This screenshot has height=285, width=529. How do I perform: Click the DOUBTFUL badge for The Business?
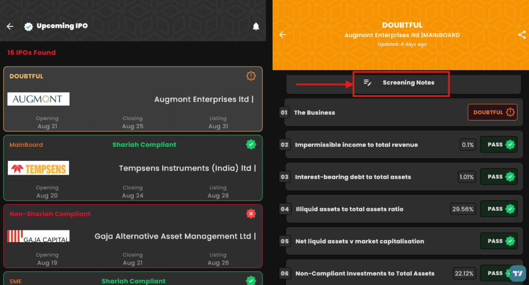coord(492,112)
